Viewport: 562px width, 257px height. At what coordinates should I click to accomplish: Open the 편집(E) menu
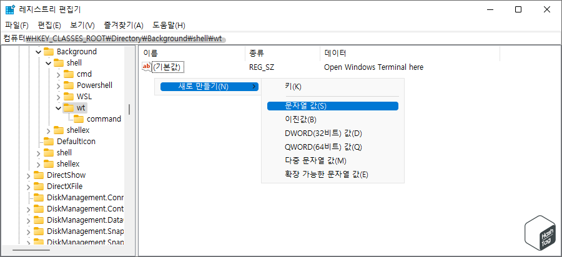click(49, 26)
